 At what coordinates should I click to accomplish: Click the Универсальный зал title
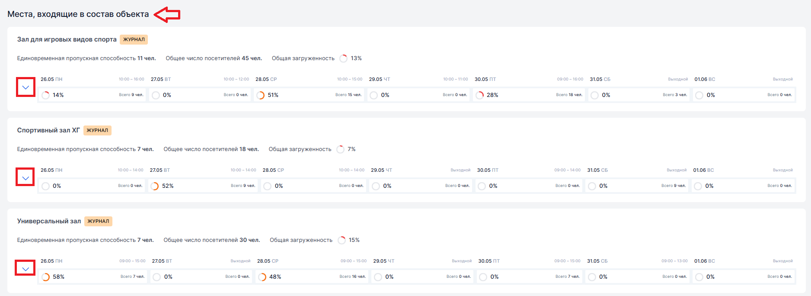pos(49,221)
